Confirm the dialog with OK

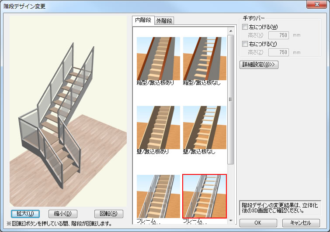258,223
